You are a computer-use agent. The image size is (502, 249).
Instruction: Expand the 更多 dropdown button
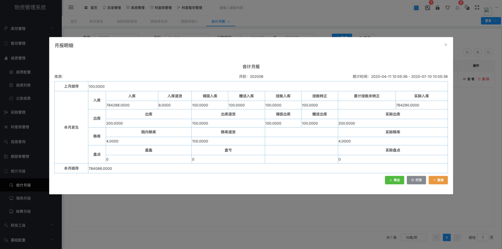coord(491,21)
